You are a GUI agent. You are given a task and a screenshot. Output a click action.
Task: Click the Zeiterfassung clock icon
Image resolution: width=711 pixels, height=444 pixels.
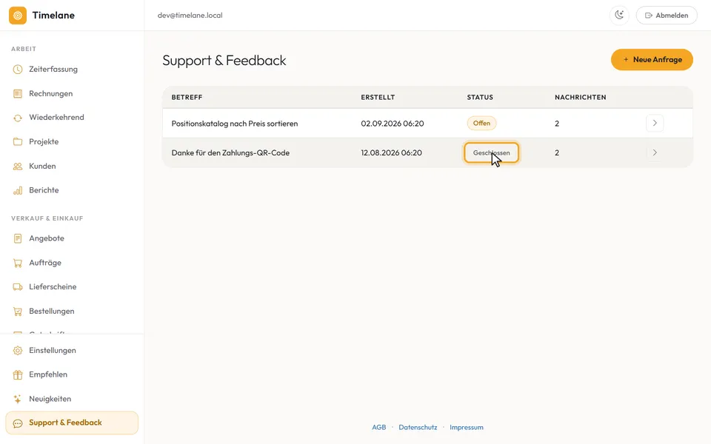(x=18, y=70)
